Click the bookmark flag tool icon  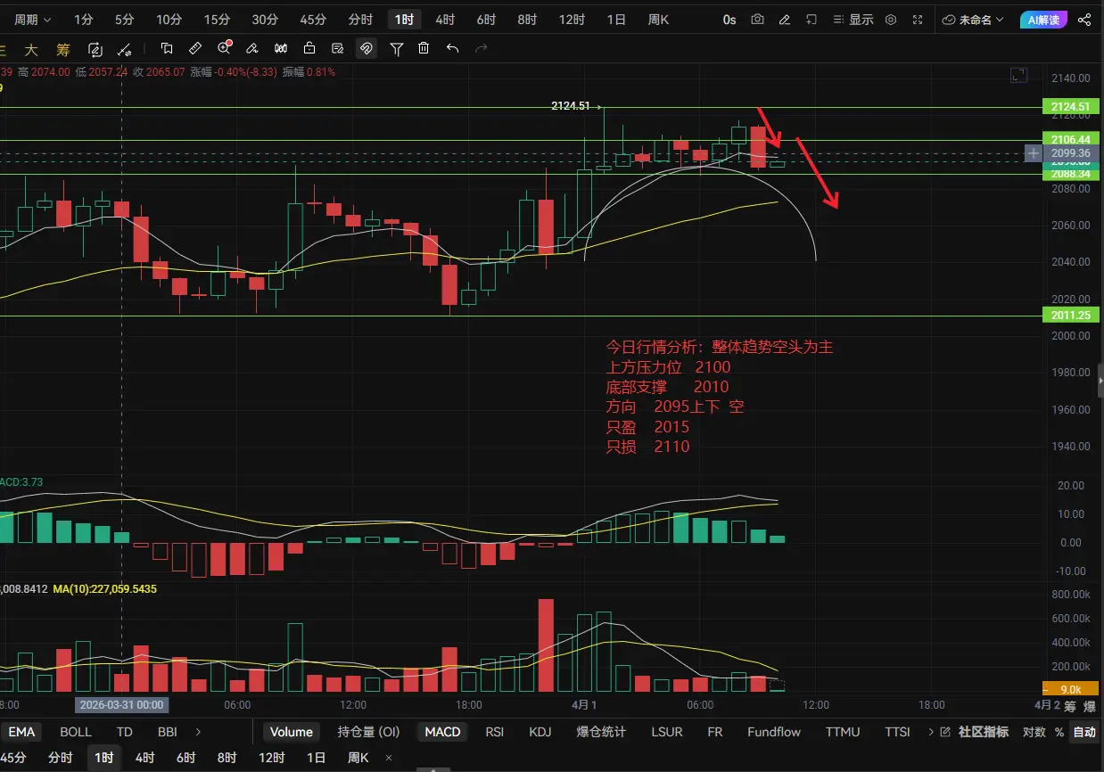pos(167,49)
